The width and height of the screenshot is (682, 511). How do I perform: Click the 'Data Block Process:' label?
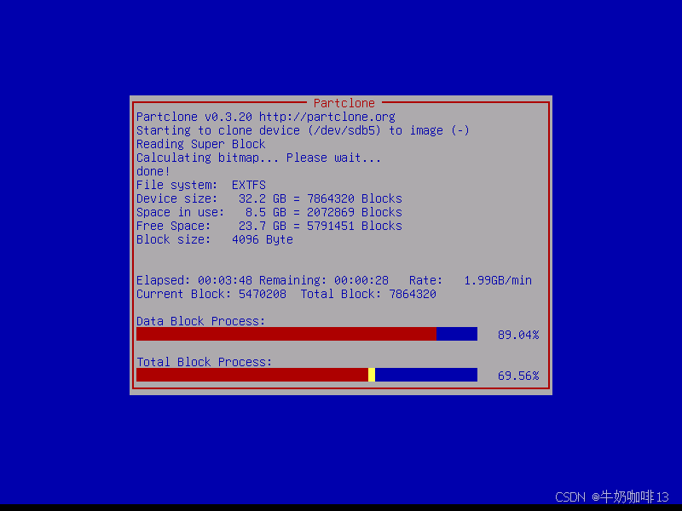point(201,321)
